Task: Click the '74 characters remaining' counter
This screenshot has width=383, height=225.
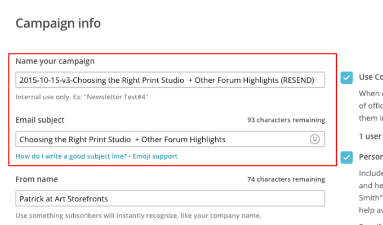Action: tap(286, 180)
